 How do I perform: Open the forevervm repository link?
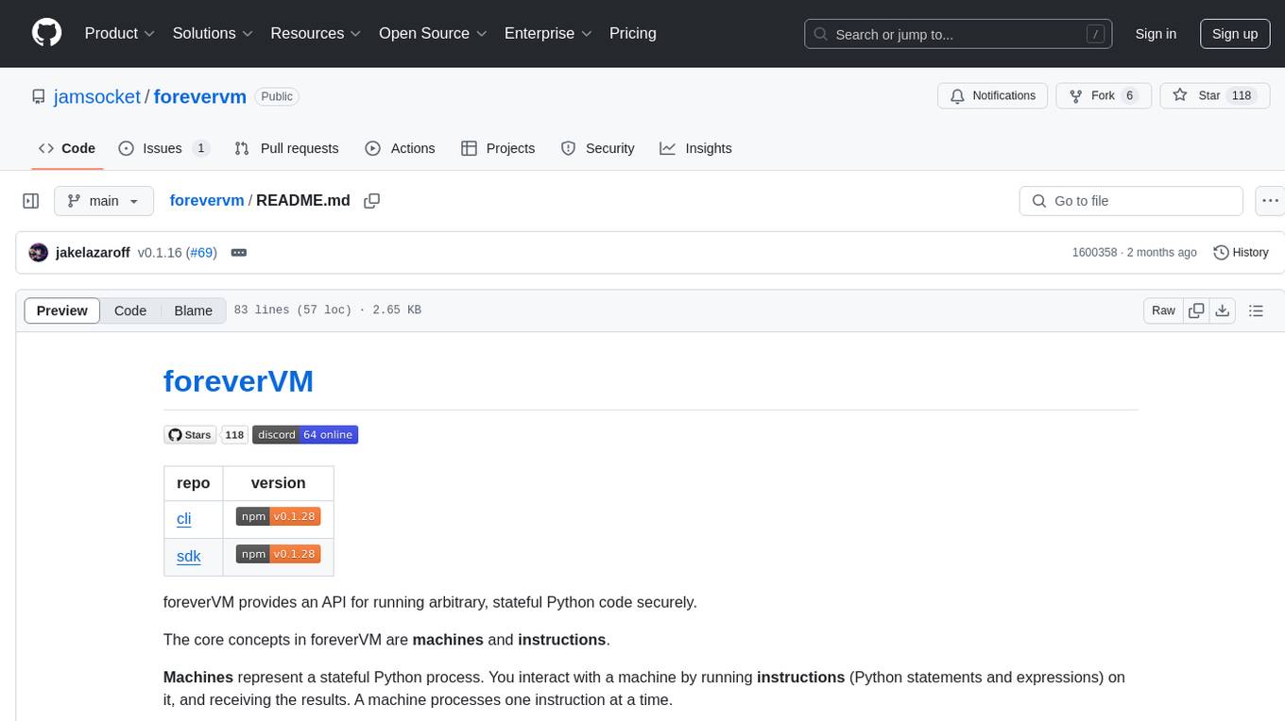click(199, 96)
